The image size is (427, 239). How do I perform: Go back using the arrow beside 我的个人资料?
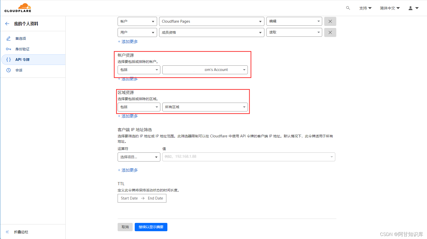tap(7, 24)
